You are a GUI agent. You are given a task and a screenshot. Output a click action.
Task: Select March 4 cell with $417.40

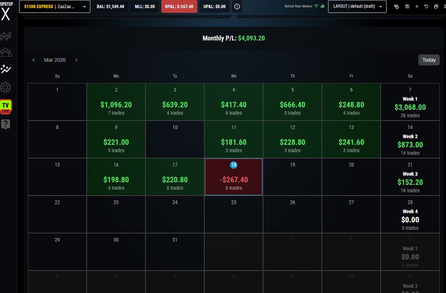(234, 102)
